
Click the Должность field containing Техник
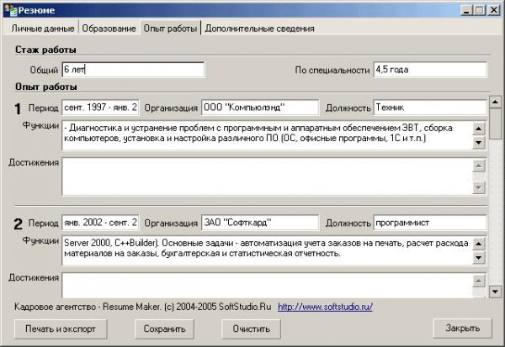429,108
